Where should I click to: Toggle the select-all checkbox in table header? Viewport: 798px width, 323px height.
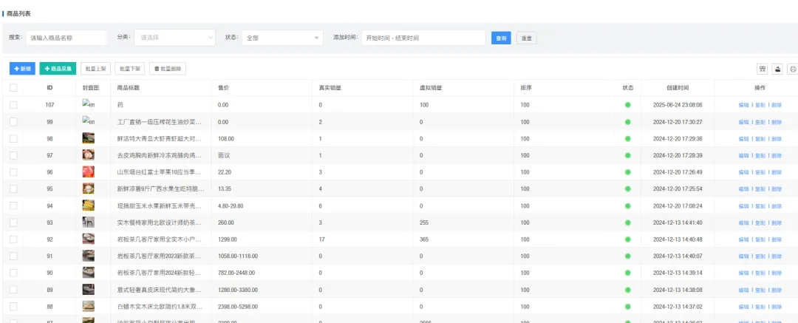[13, 88]
